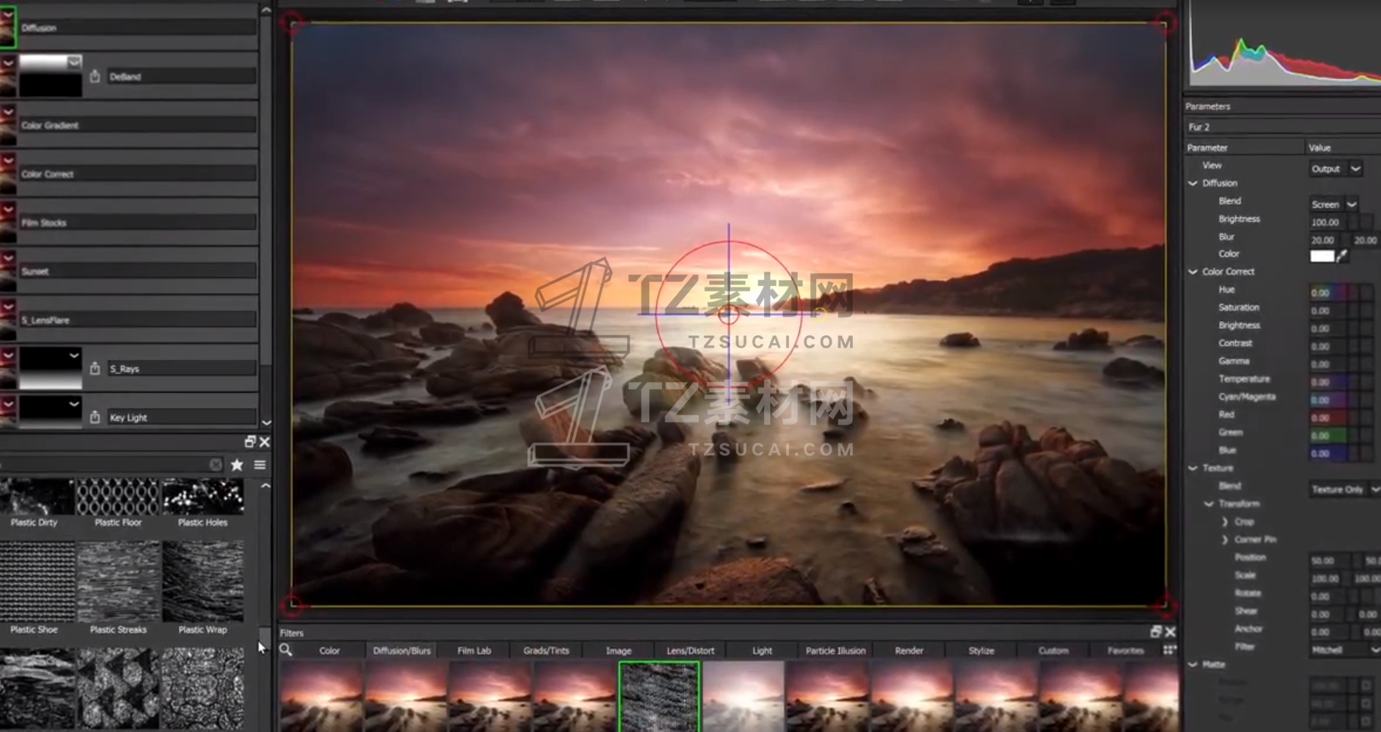
Task: Select the S_LensFlare layer
Action: 137,320
